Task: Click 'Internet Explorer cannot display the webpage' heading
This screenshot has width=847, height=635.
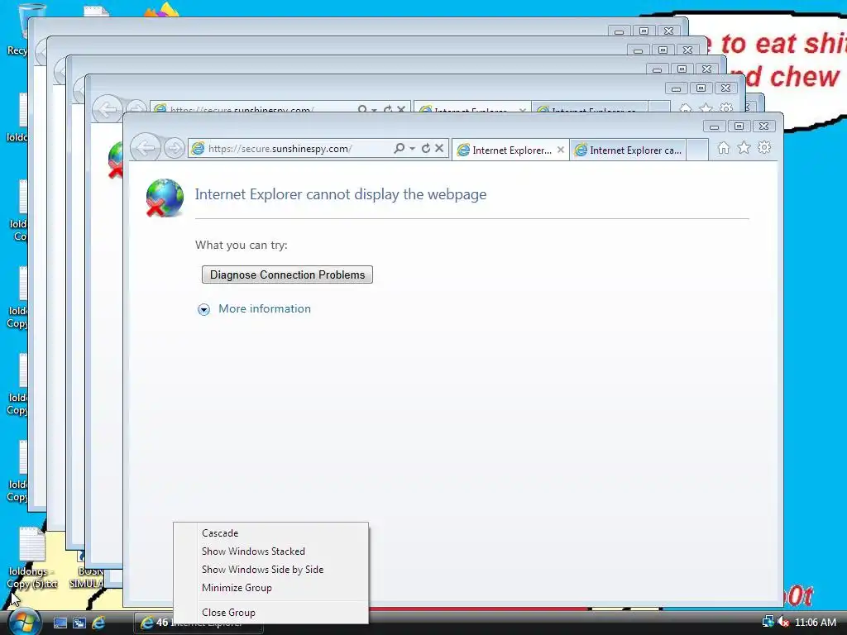Action: pos(340,194)
